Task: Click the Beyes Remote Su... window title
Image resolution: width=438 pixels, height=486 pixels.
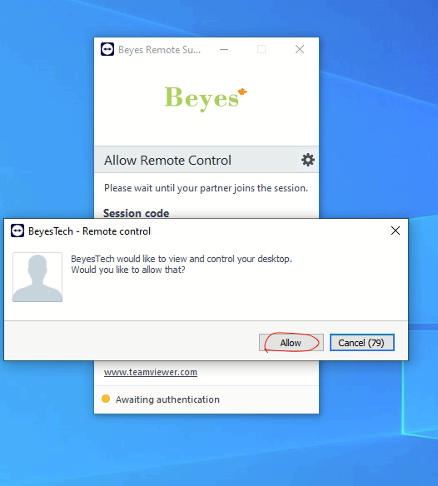Action: (159, 50)
